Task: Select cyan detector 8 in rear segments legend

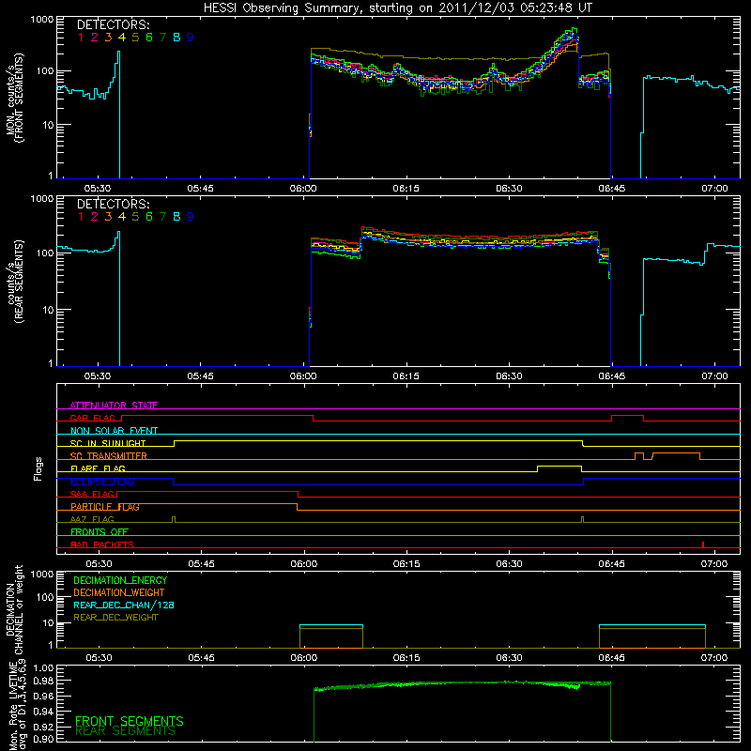Action: (x=176, y=217)
